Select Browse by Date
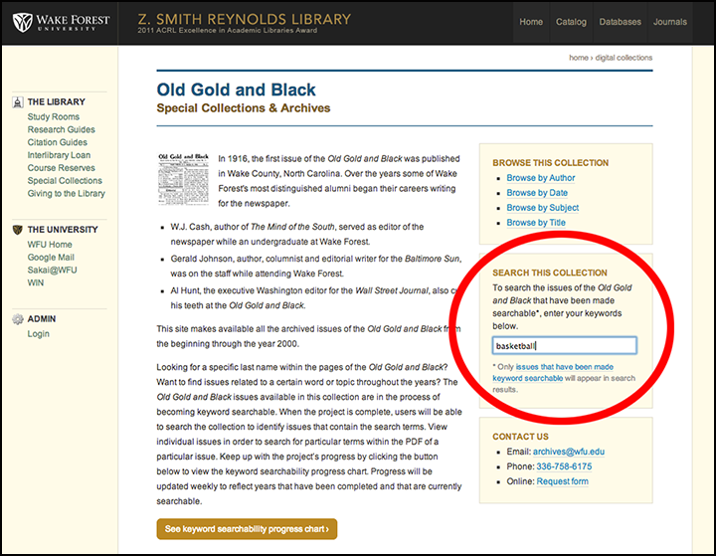This screenshot has width=716, height=556. click(x=537, y=193)
